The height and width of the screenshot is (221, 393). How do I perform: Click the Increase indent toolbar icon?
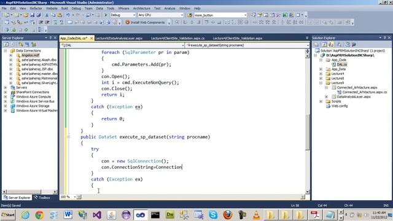(x=47, y=22)
